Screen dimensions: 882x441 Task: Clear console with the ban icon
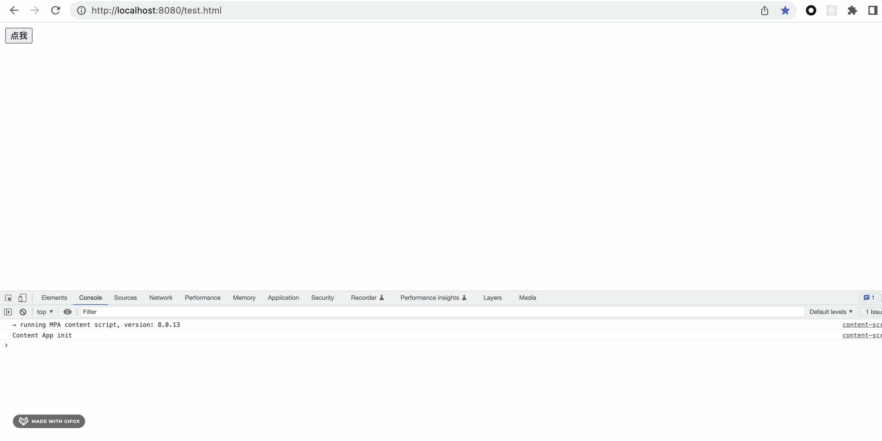(23, 312)
